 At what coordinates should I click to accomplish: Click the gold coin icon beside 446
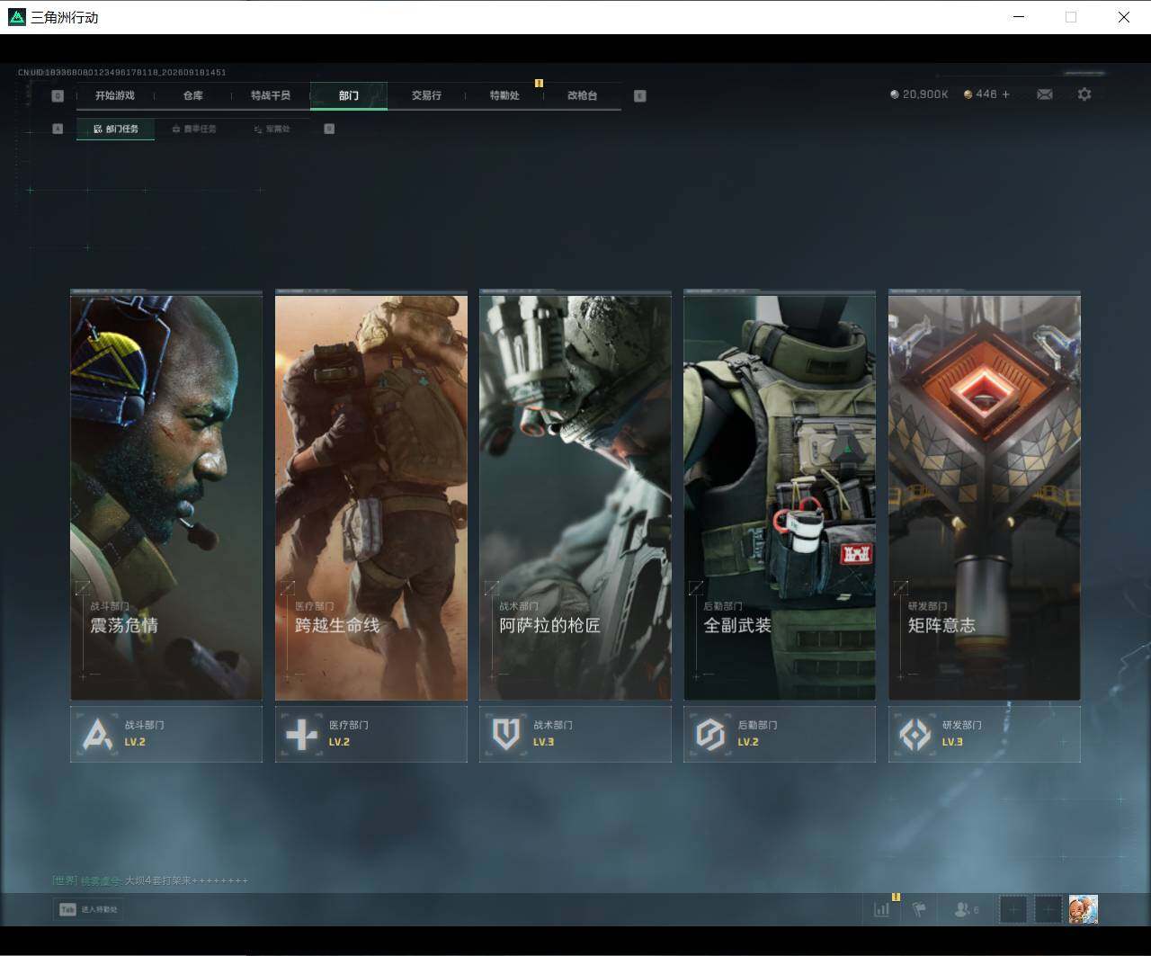click(968, 94)
